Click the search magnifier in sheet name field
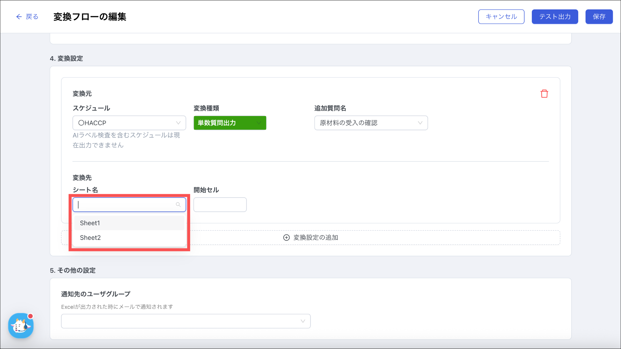Viewport: 621px width, 349px height. [x=178, y=204]
